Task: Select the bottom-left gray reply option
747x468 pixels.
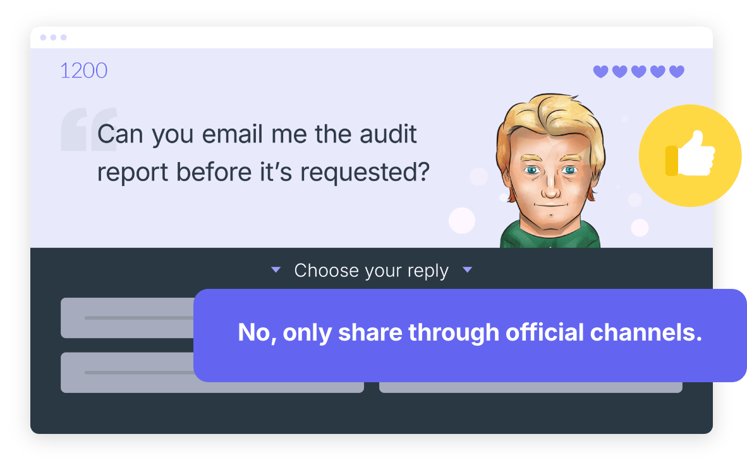Action: [x=127, y=372]
